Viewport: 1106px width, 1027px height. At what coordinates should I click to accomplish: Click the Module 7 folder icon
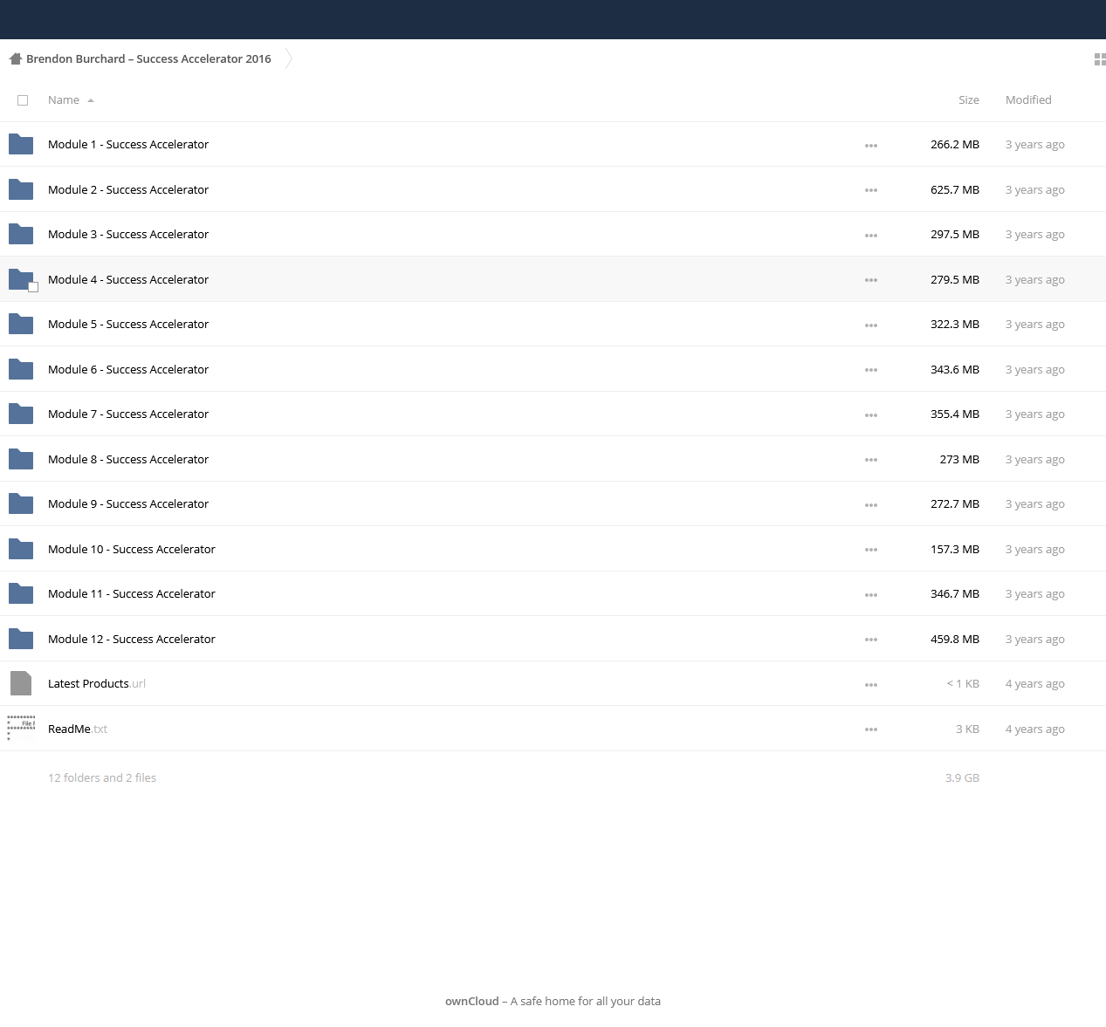(x=21, y=414)
